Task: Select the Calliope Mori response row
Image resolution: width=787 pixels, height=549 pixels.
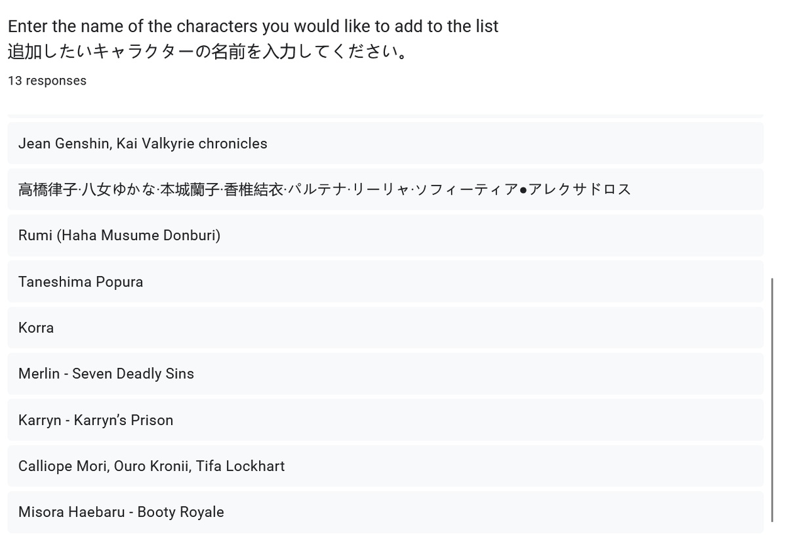Action: (385, 466)
